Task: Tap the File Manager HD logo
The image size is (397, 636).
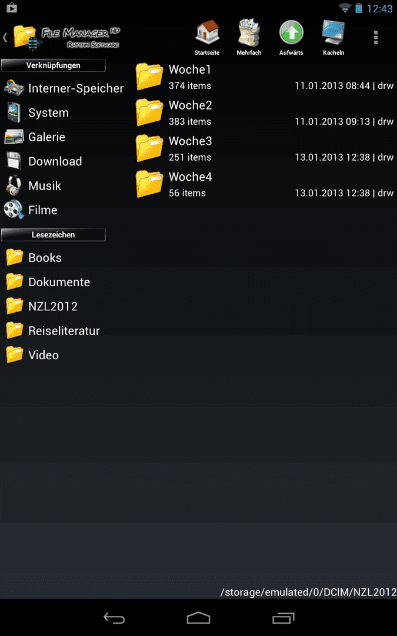Action: coord(67,38)
